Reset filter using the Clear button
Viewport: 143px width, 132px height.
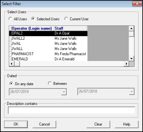98,124
